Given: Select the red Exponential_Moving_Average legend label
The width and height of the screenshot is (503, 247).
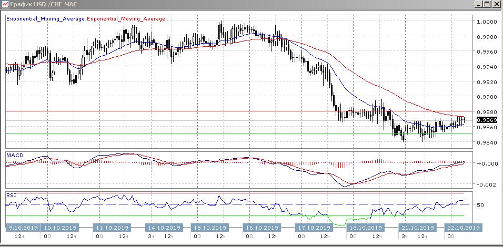Looking at the screenshot, I should click(127, 18).
